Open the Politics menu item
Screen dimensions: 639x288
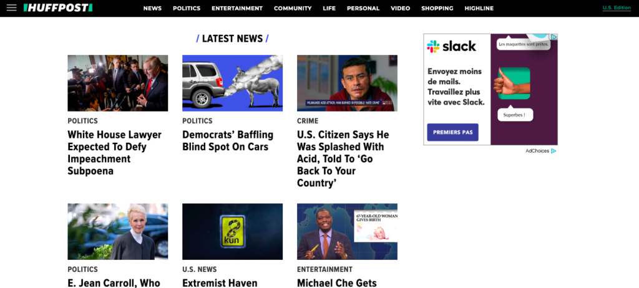pyautogui.click(x=187, y=8)
